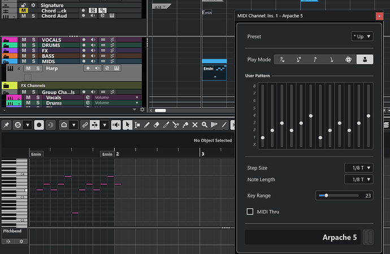The height and width of the screenshot is (254, 390).
Task: Click the Key Range value field
Action: (367, 195)
